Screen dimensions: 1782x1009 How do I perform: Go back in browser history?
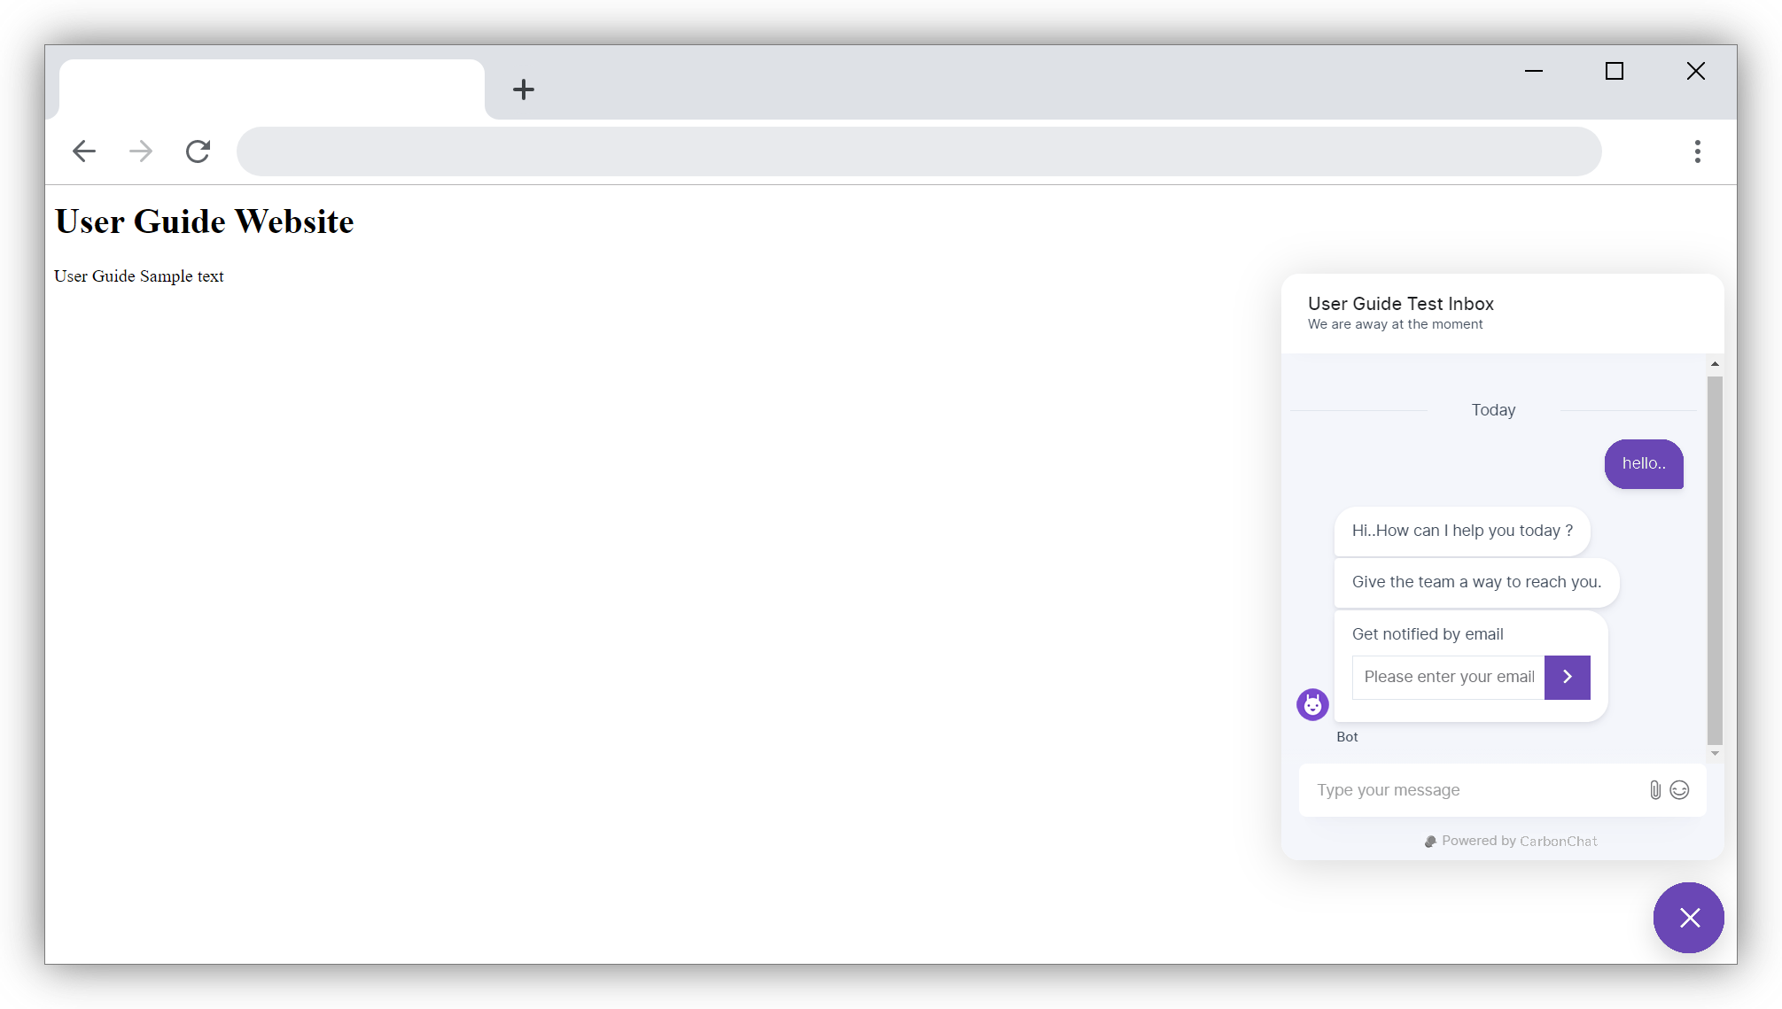(84, 151)
